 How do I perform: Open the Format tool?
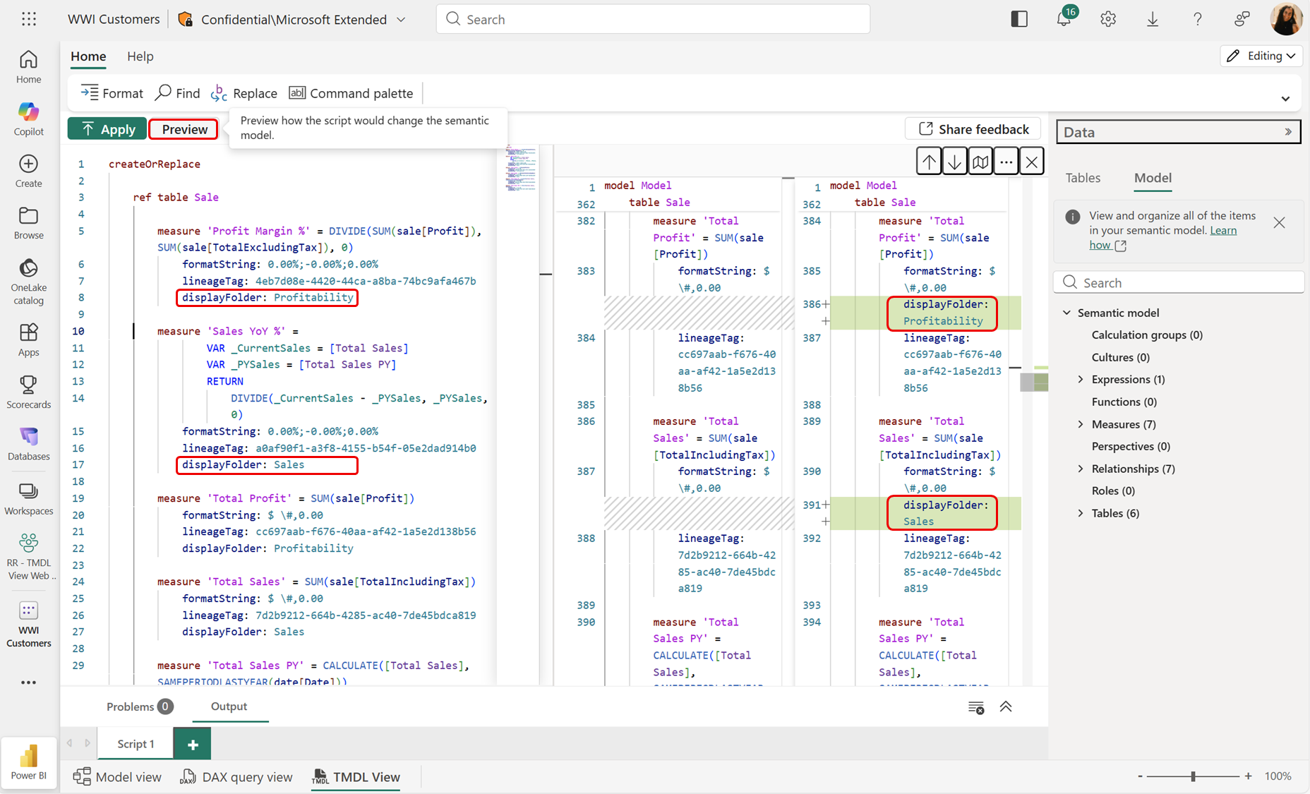click(x=111, y=92)
